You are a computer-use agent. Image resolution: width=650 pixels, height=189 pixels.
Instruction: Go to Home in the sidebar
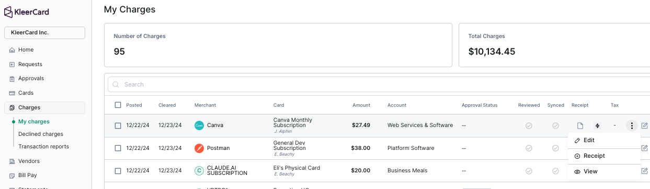pyautogui.click(x=26, y=50)
